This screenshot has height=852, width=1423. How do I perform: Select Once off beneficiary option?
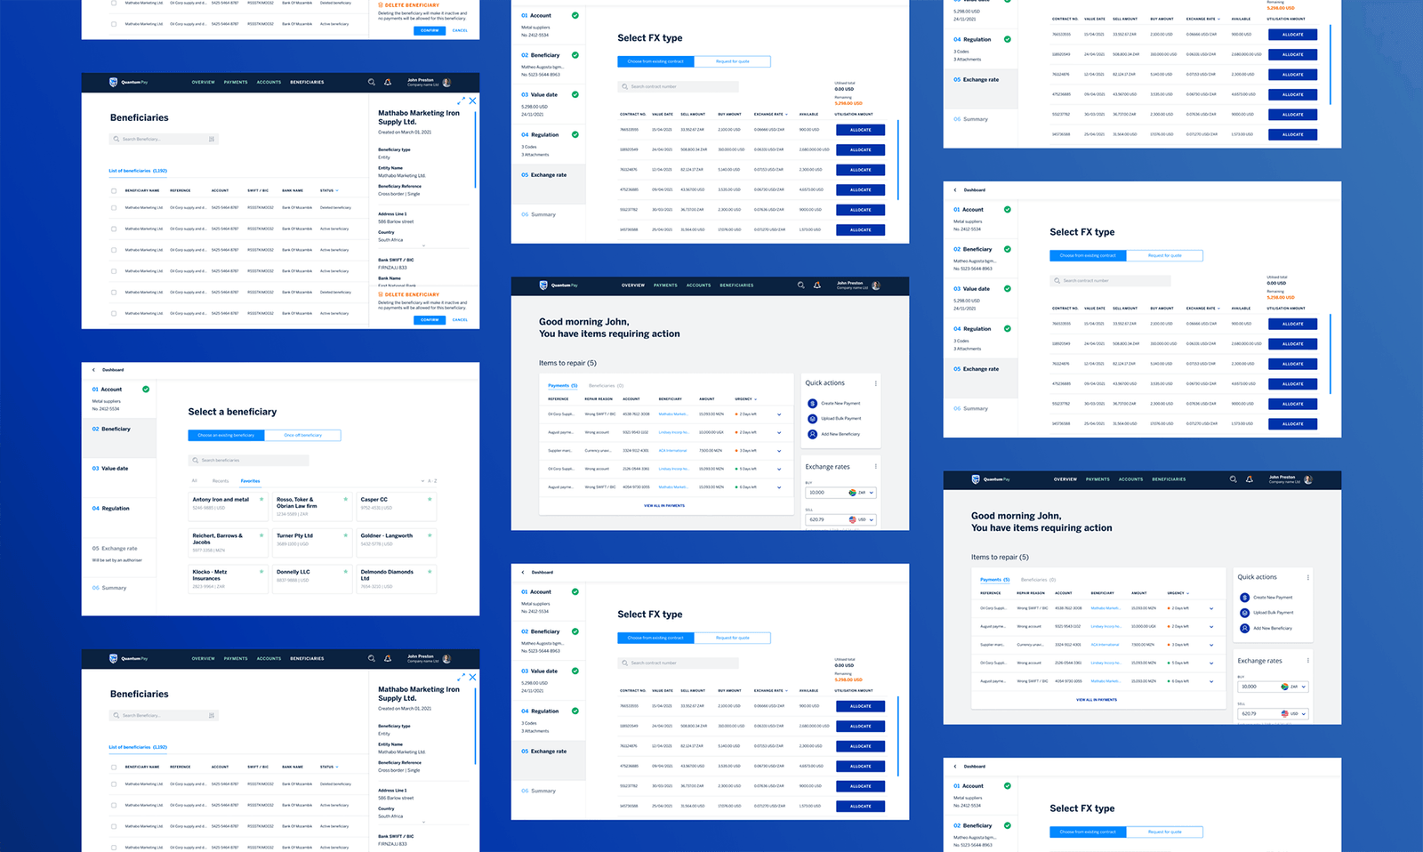[302, 436]
